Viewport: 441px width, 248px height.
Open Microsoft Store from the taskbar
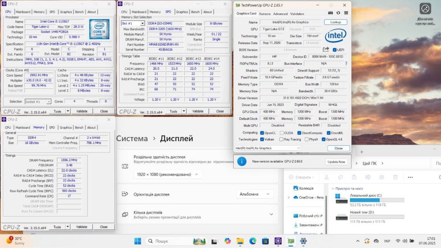pos(265,241)
